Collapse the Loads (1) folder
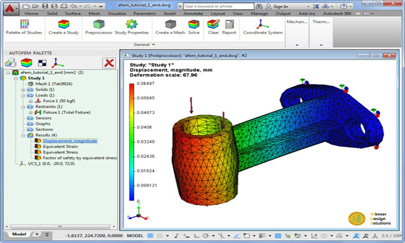This screenshot has width=405, height=243. click(x=23, y=95)
